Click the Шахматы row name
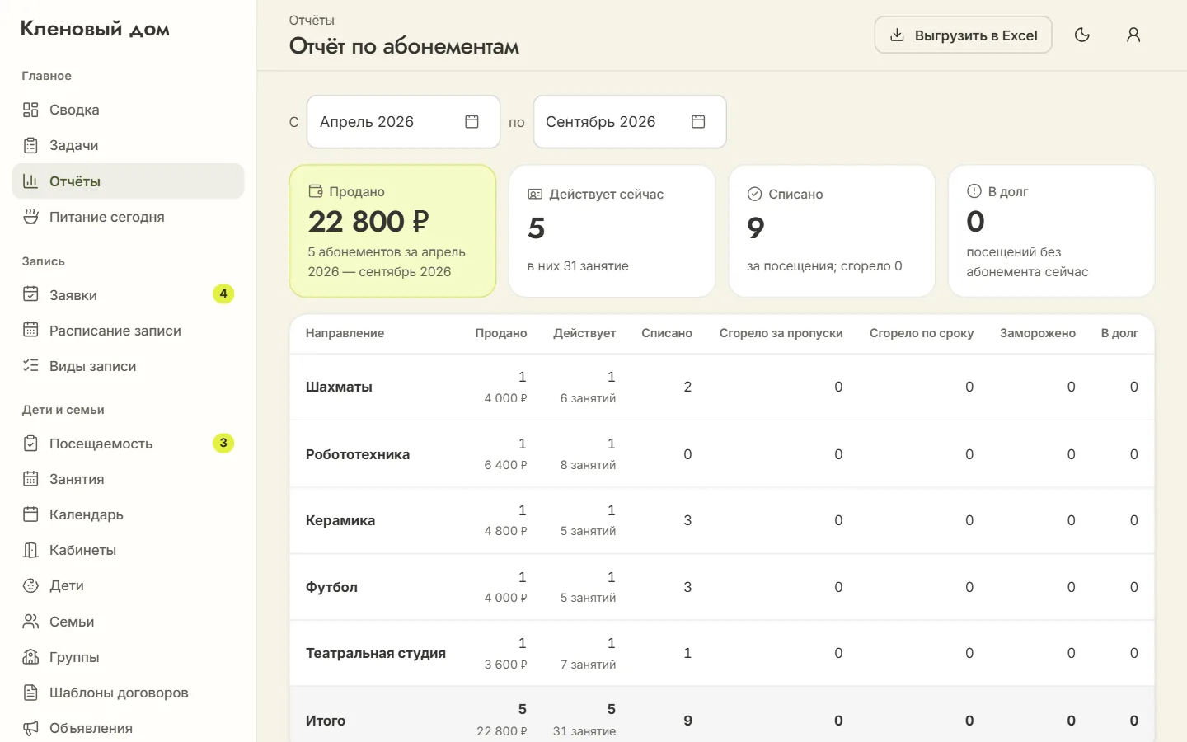The image size is (1187, 742). (x=339, y=387)
